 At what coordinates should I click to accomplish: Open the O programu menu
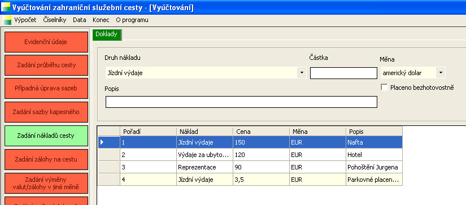(x=132, y=20)
